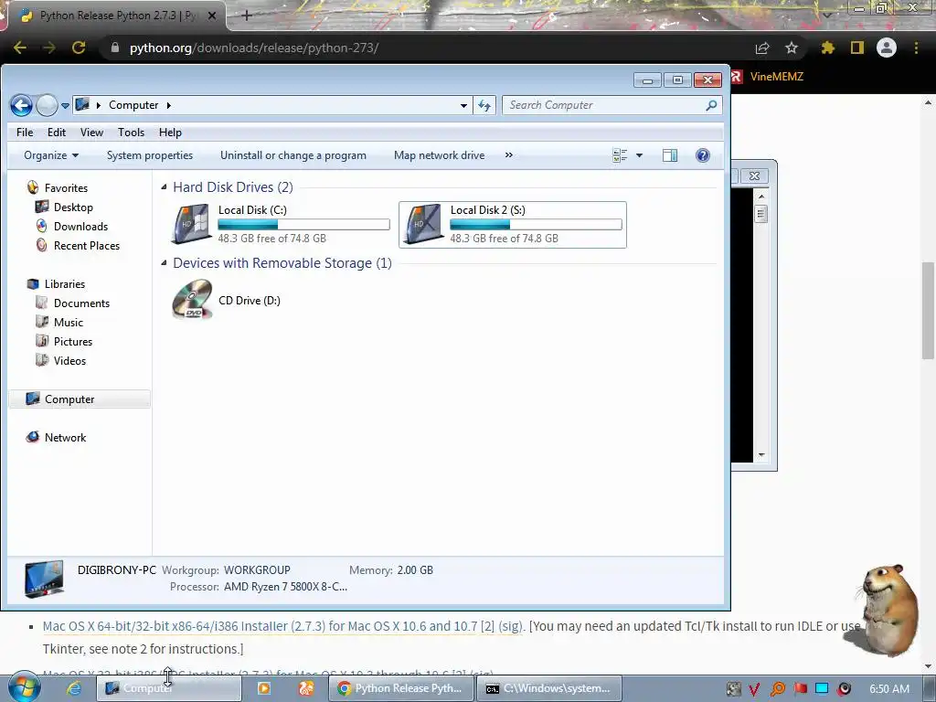Open the File menu
936x702 pixels.
point(25,133)
